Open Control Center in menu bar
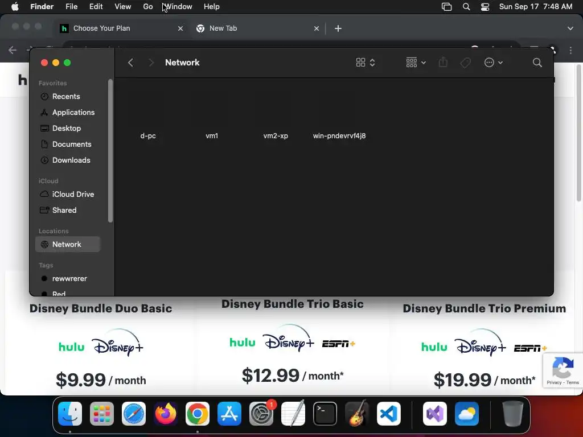The image size is (583, 437). 485,7
